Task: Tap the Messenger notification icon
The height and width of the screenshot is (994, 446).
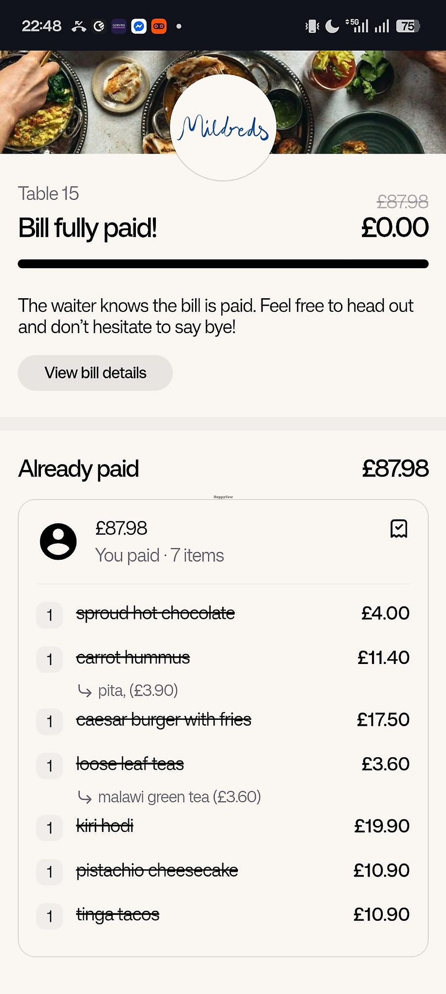Action: point(139,26)
